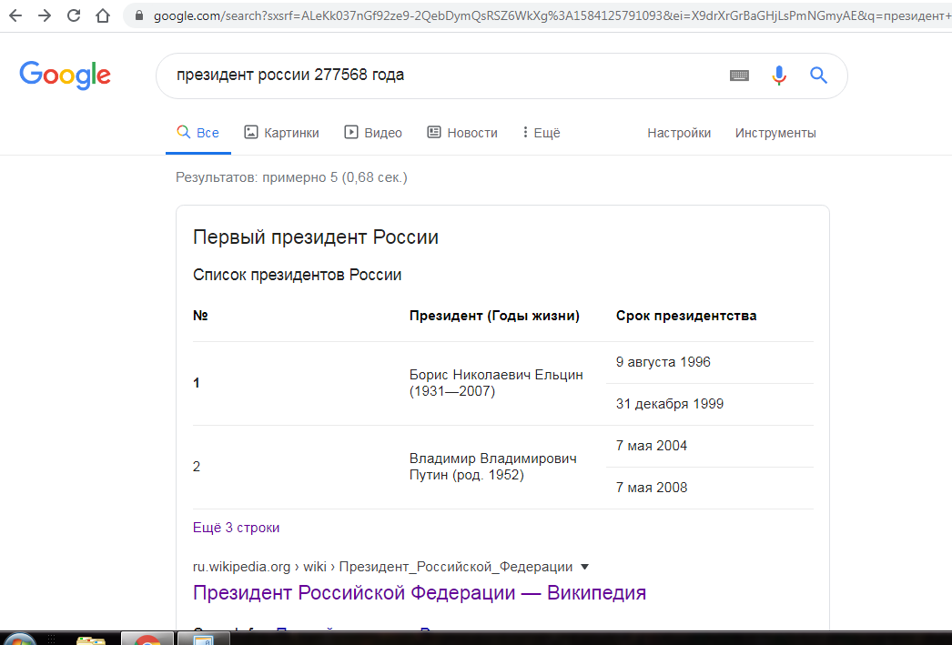The height and width of the screenshot is (645, 952).
Task: Click the Результатов: примерно 5 stats line
Action: coord(291,177)
